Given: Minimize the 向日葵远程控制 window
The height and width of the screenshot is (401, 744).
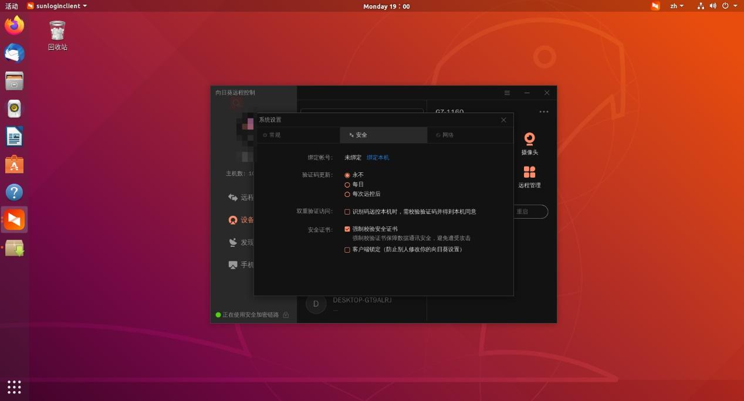Looking at the screenshot, I should [x=527, y=93].
